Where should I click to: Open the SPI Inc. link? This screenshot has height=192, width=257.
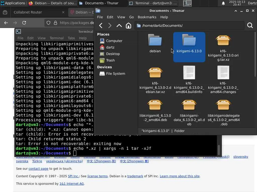[x=73, y=176]
